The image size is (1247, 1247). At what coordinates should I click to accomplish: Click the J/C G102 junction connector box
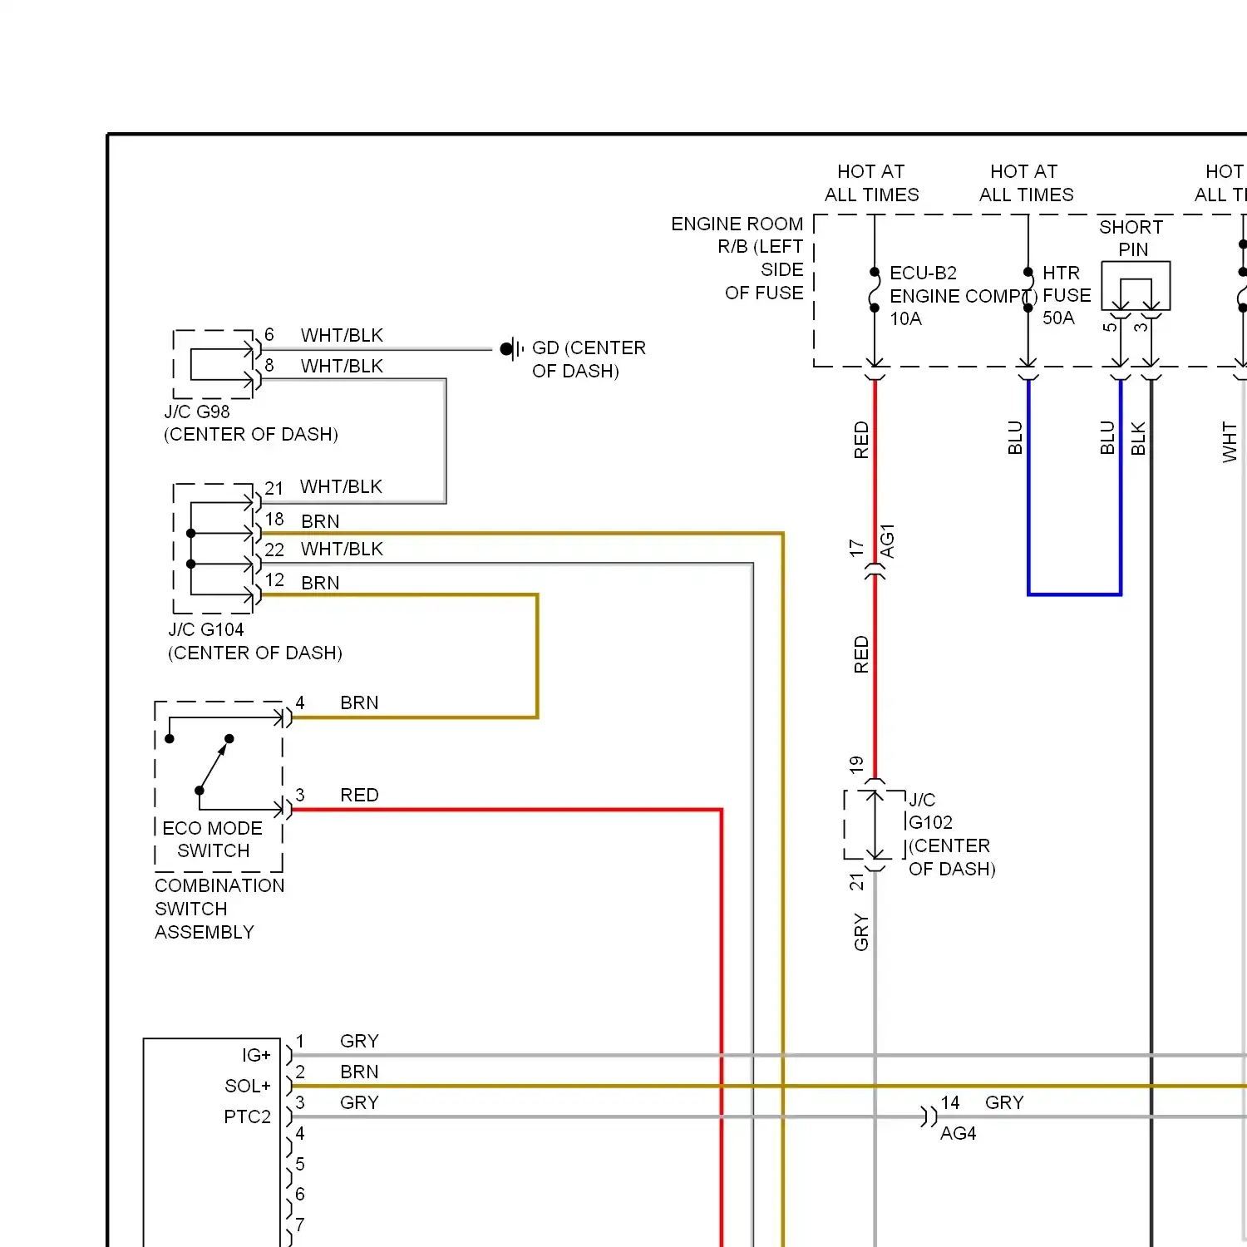click(875, 825)
